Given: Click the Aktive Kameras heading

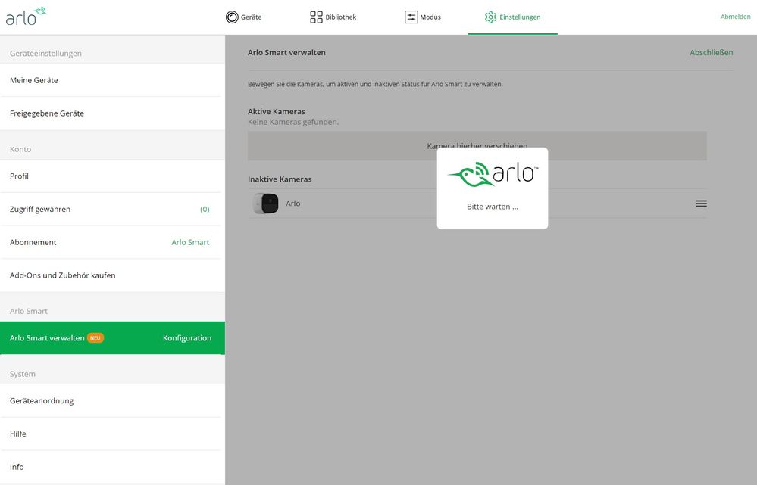Looking at the screenshot, I should coord(276,111).
